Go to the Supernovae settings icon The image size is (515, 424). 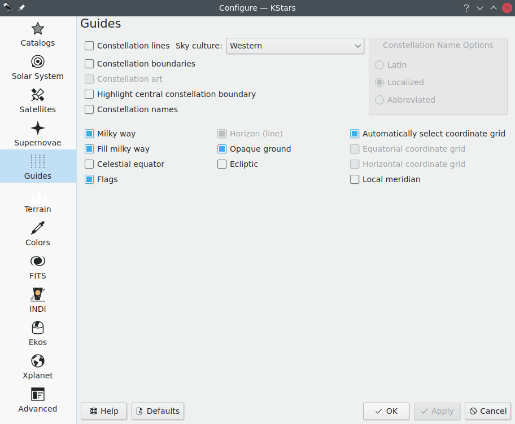(x=38, y=129)
